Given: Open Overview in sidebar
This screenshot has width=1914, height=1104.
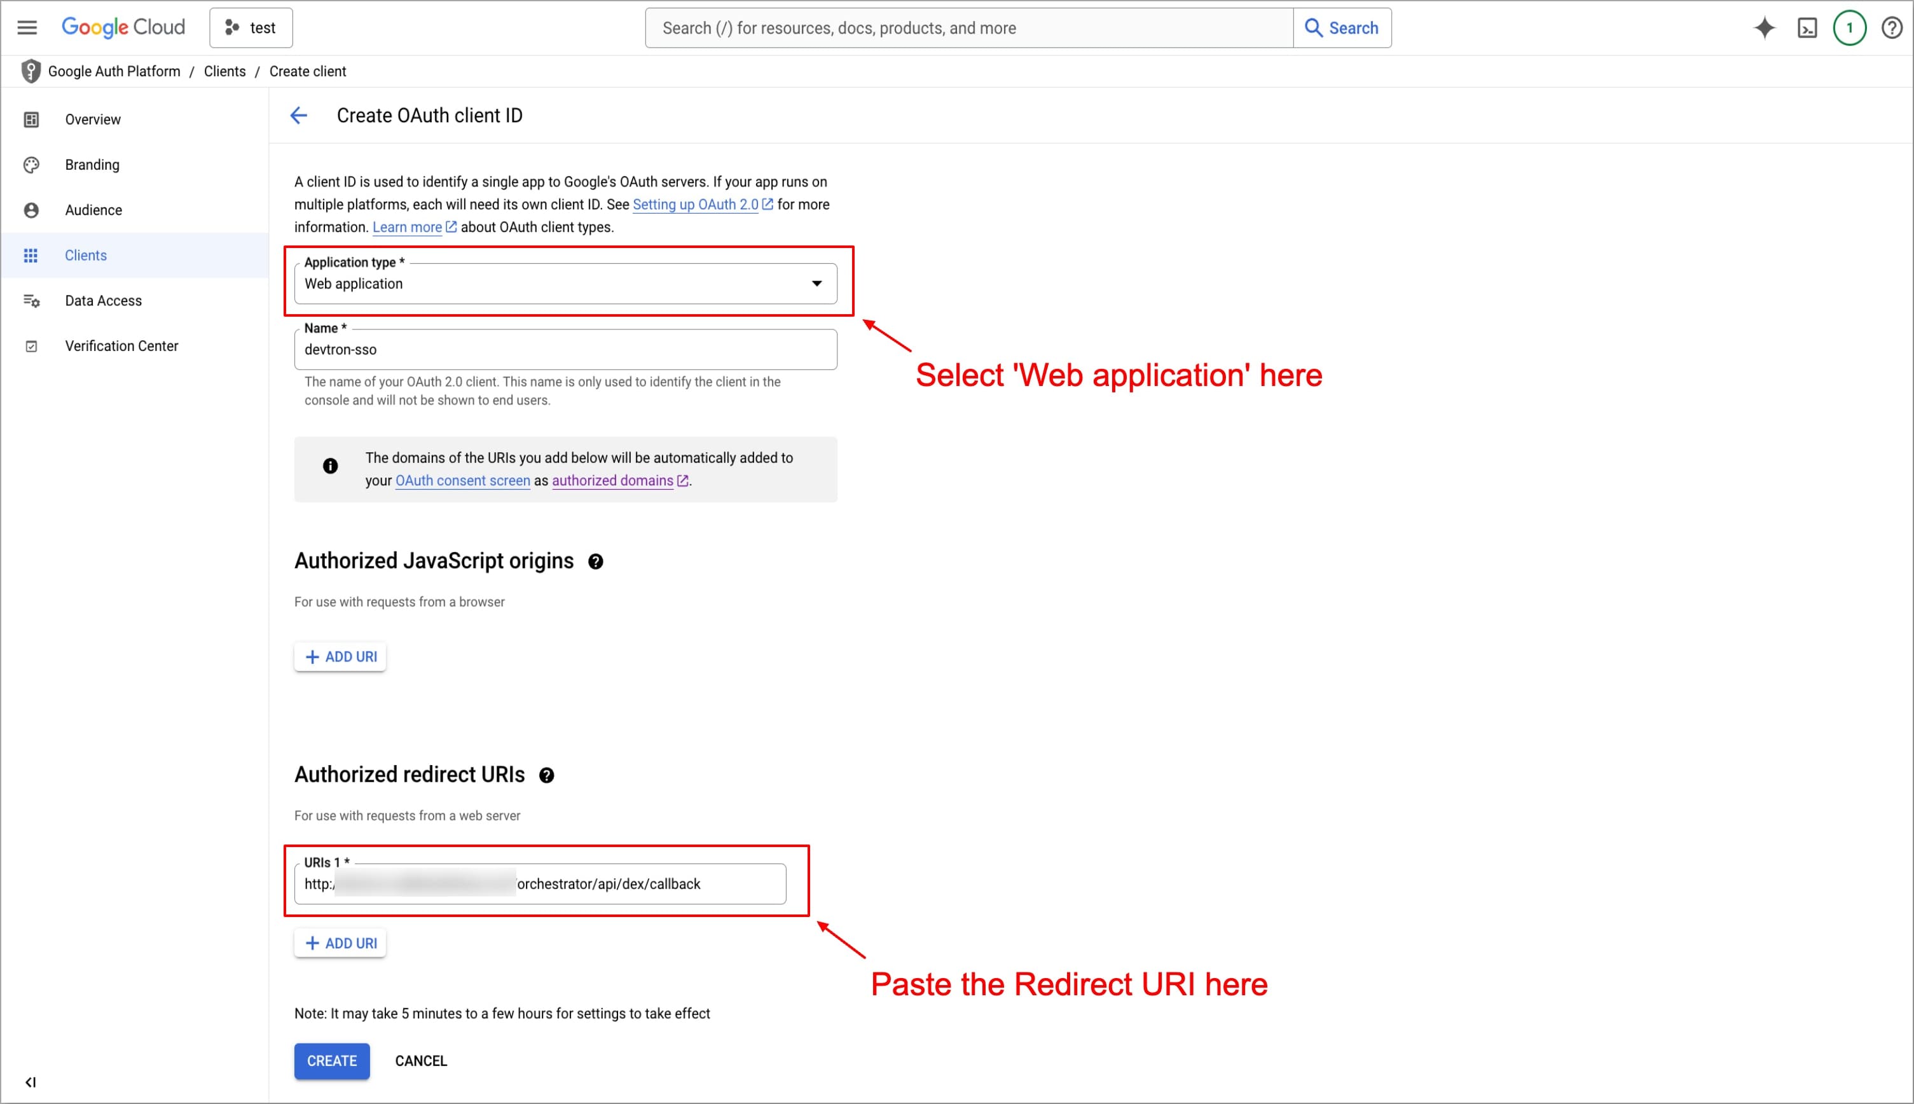Looking at the screenshot, I should tap(92, 119).
